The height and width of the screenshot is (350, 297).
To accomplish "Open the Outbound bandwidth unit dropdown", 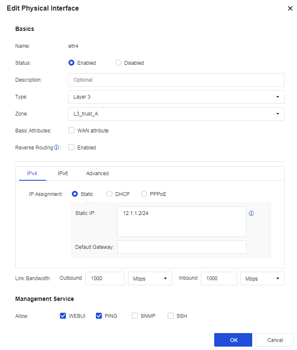I will (x=150, y=278).
